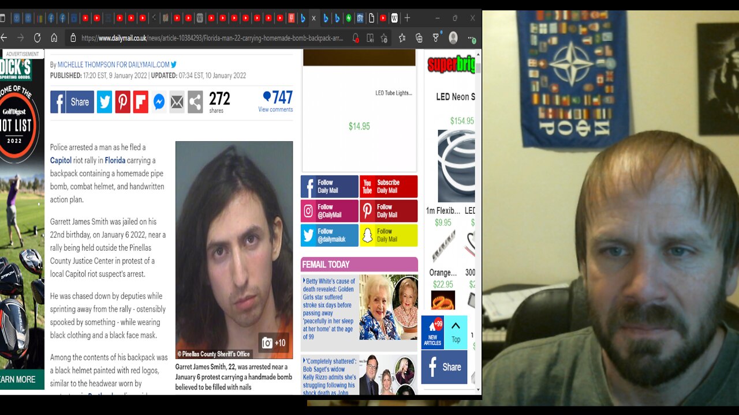Email the article with envelope icon
This screenshot has width=739, height=415.
coord(177,102)
